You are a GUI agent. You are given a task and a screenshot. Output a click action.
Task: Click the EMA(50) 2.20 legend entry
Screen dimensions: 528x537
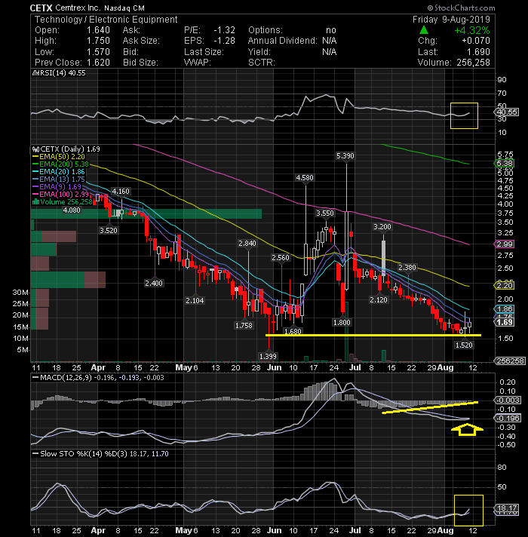point(59,157)
